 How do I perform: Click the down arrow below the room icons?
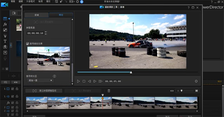[7, 69]
